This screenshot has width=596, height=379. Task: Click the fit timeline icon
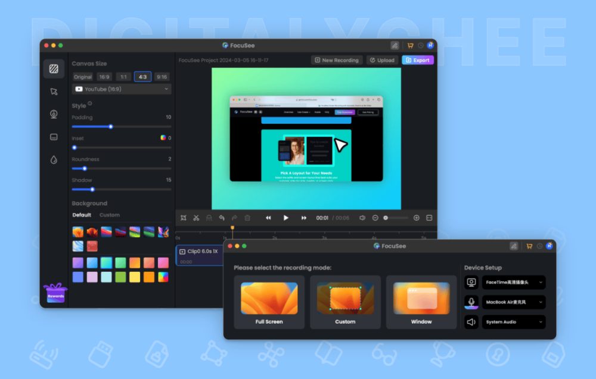(429, 218)
